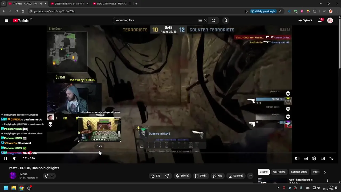Open tab search dropdown in Chrome
The image size is (341, 192).
3,3
